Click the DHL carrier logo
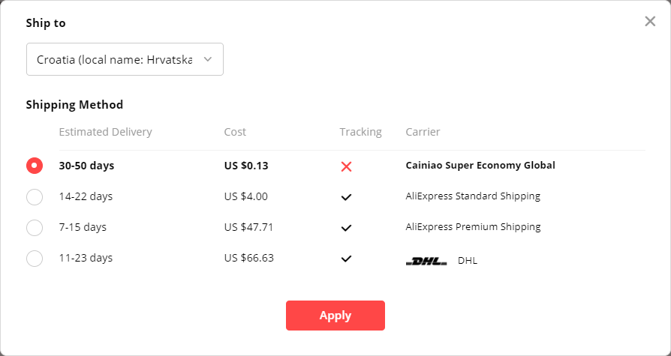Screen dimensions: 671x356 (426, 261)
